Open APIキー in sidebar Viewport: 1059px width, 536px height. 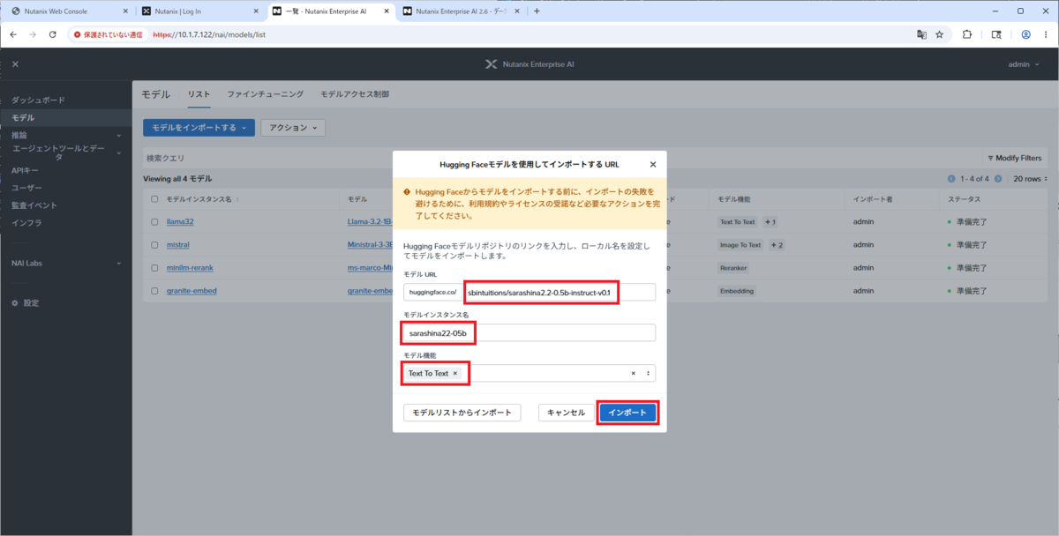tap(25, 171)
